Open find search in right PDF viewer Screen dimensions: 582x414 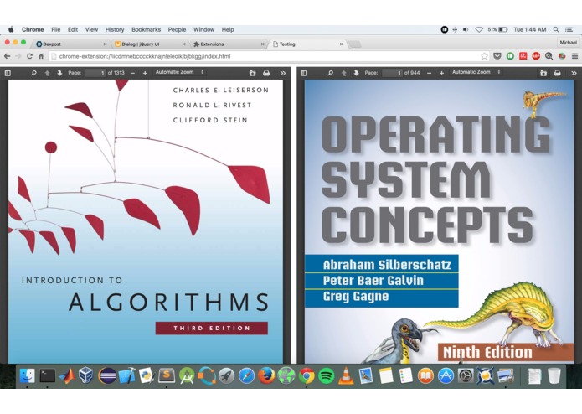[x=330, y=73]
